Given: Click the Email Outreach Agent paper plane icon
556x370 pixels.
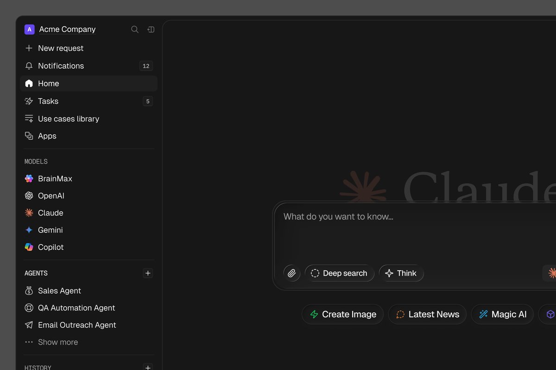Looking at the screenshot, I should [x=29, y=325].
